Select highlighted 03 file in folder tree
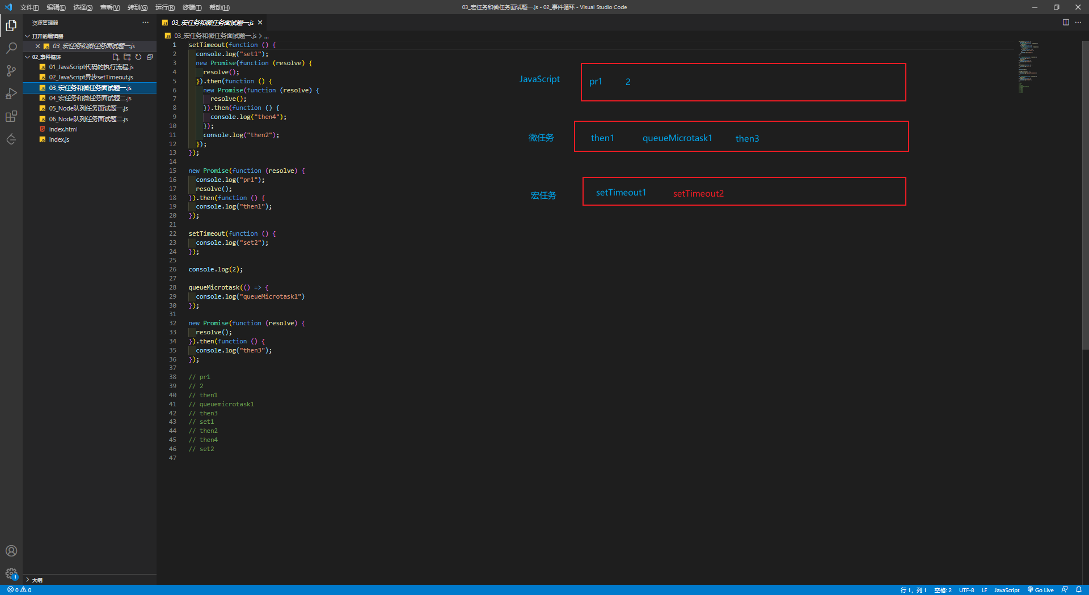The height and width of the screenshot is (595, 1089). pyautogui.click(x=90, y=88)
